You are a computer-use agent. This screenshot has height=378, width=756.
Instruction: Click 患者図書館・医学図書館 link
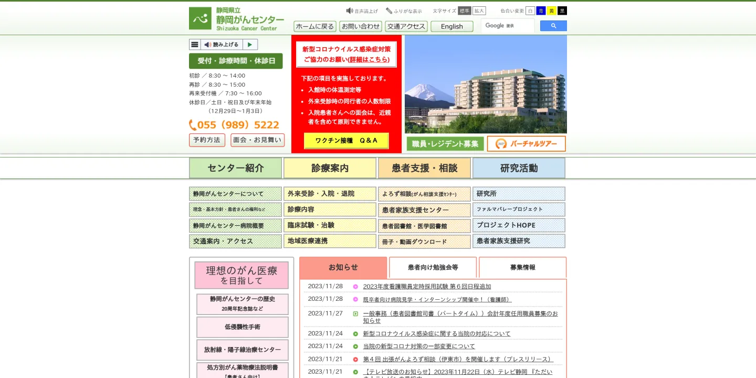tap(425, 226)
